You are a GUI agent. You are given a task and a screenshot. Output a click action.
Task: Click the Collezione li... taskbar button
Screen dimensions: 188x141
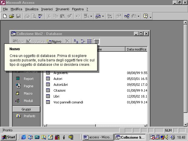click(130, 137)
